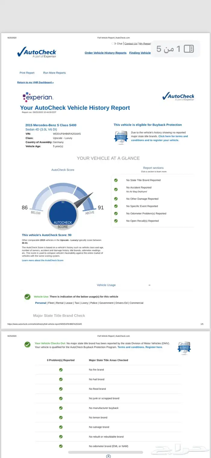
Task: Click green check next to Your Vehicle Checks Out
Action: point(27,345)
